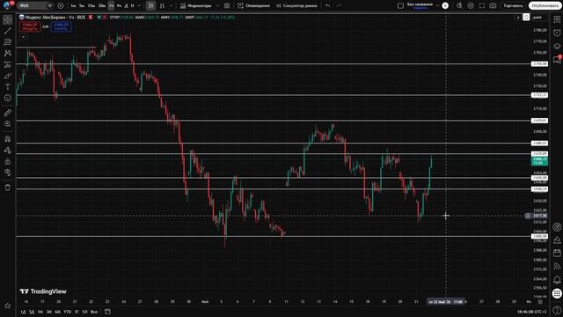
Task: Open the emoji and icons tool
Action: 8,98
